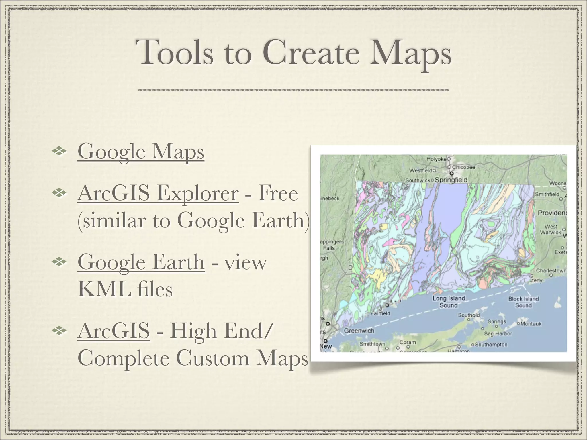Click the Montauk label on the map
Image resolution: width=587 pixels, height=440 pixels.
(x=531, y=324)
